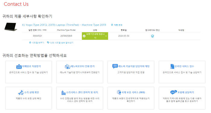Expand the green warranty status chevron
Screen dimensions: 211x113
106,36
